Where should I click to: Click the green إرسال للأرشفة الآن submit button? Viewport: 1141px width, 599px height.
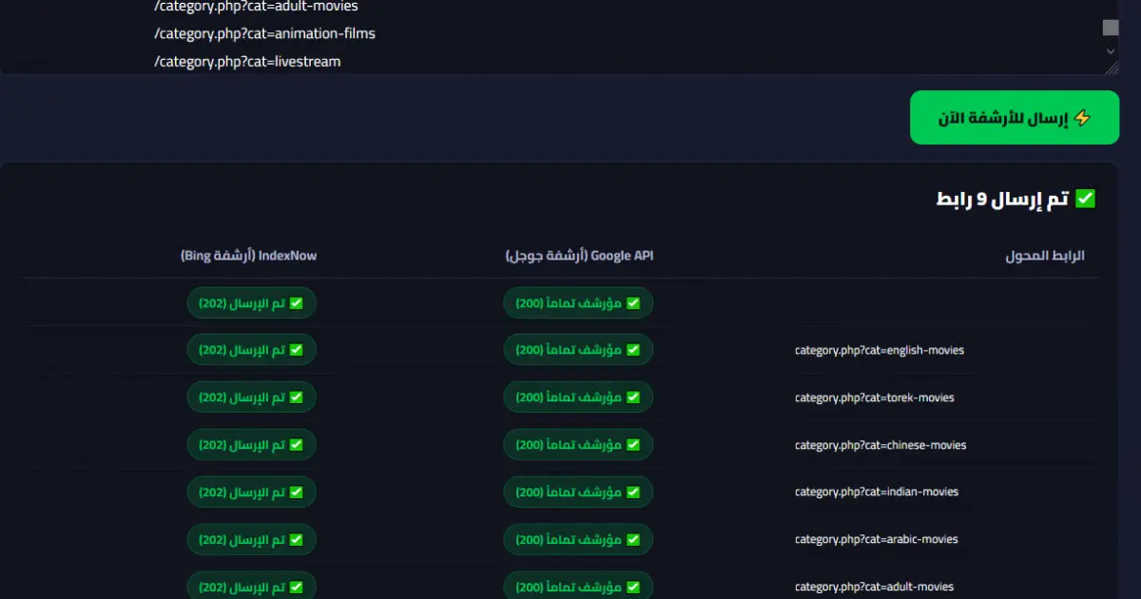coord(1015,118)
